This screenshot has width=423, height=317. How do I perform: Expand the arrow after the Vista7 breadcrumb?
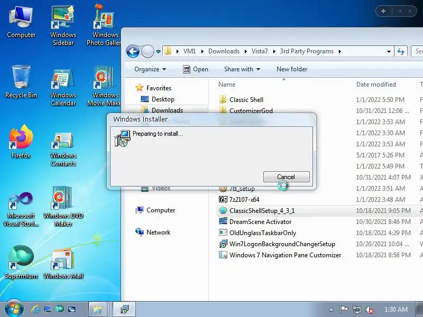click(x=274, y=51)
